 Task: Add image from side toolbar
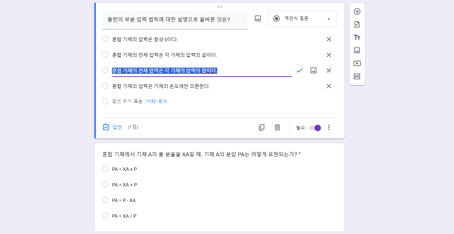click(357, 50)
